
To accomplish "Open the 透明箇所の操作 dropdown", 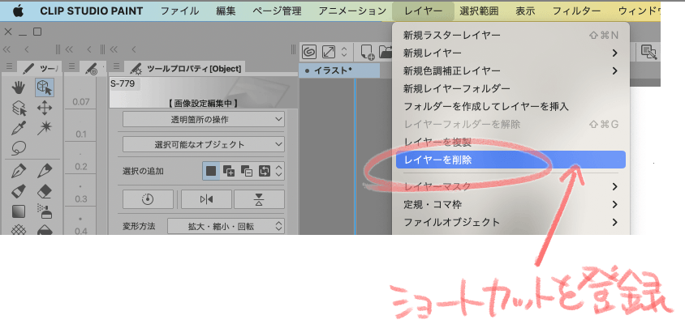I will tap(204, 119).
